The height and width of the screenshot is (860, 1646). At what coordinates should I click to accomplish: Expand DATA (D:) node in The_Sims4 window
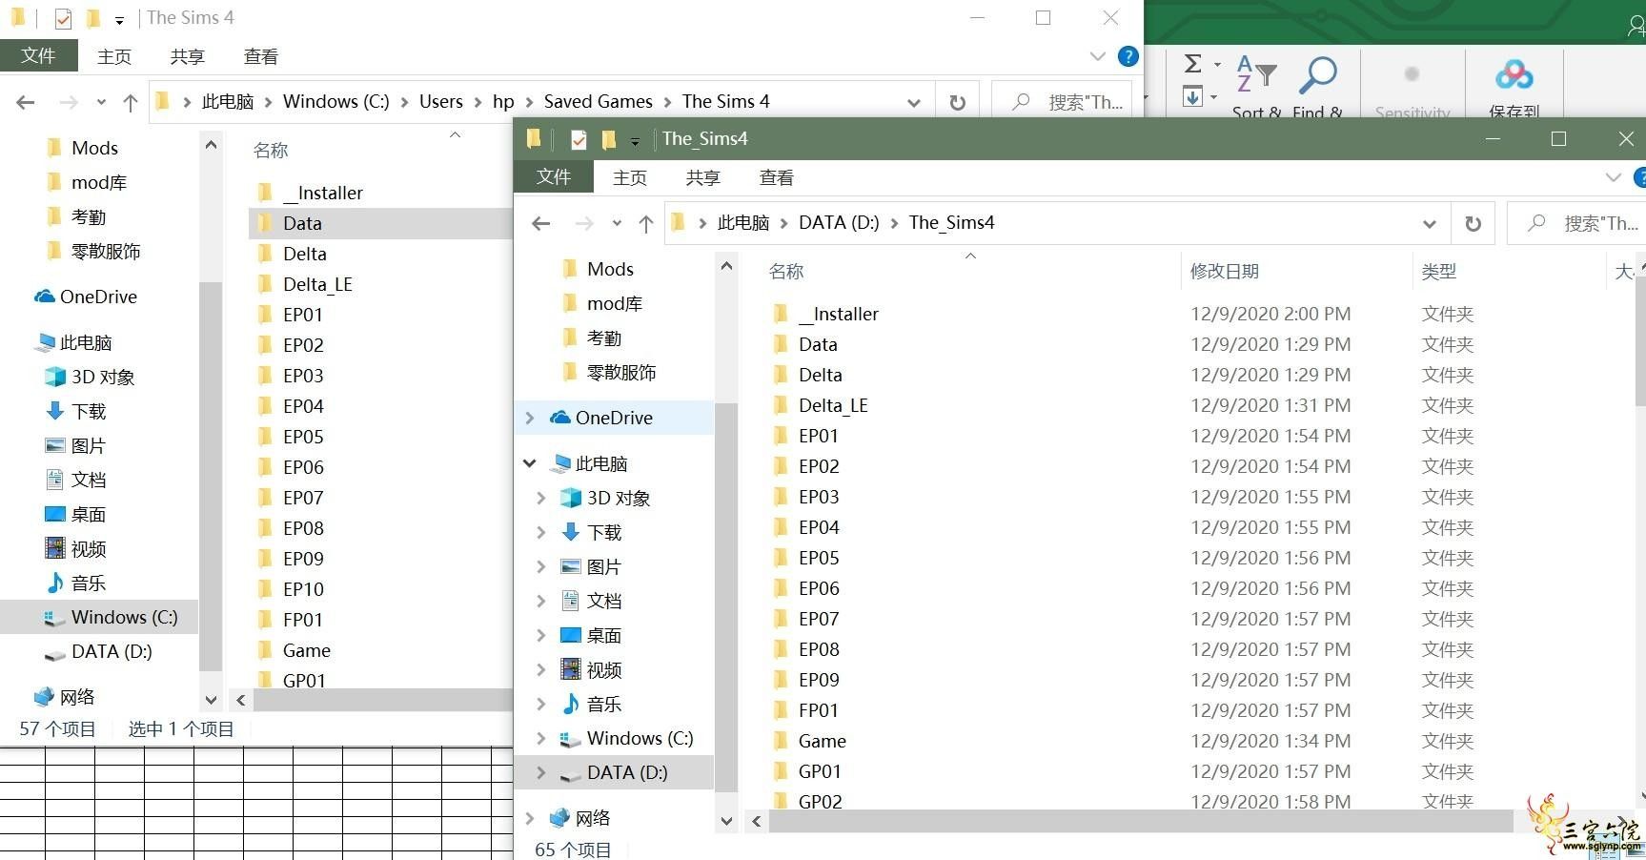541,772
